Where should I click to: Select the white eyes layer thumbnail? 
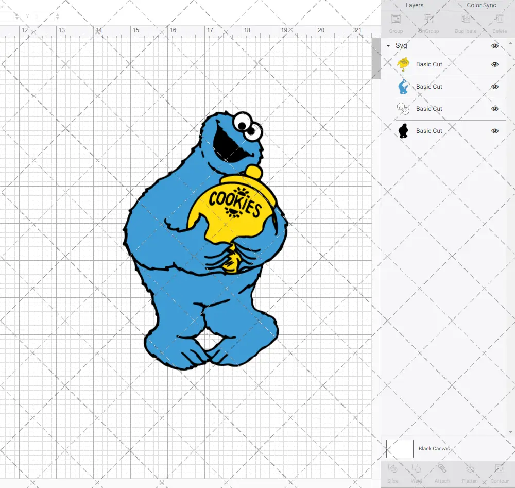pos(403,109)
